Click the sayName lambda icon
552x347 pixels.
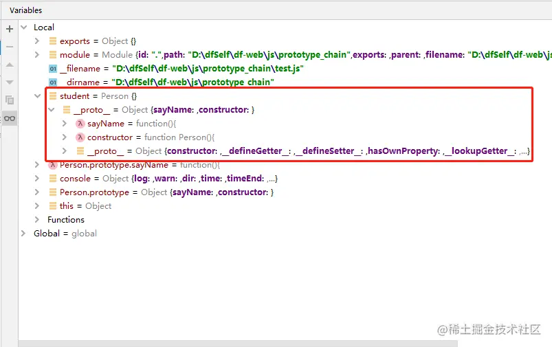80,124
